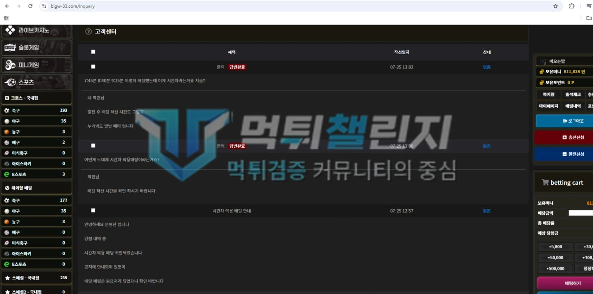The height and width of the screenshot is (294, 593).
Task: Click 답변완료 badge on 13:00 inquiry
Action: (237, 146)
